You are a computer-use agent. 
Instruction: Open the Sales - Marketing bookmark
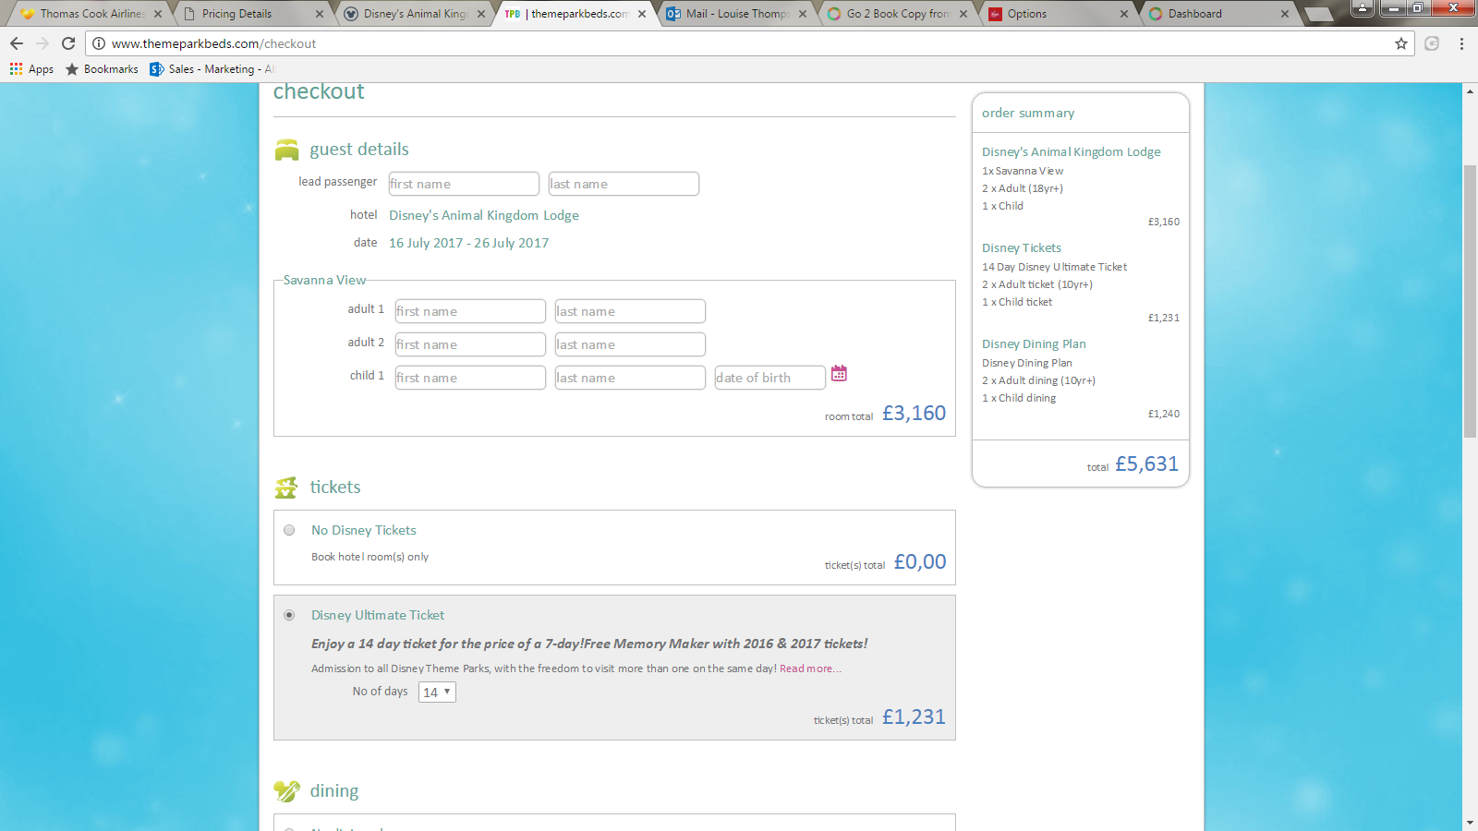[212, 69]
